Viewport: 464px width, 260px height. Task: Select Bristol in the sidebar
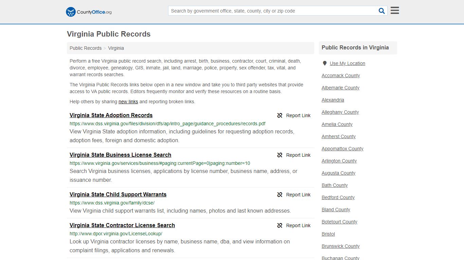(328, 234)
